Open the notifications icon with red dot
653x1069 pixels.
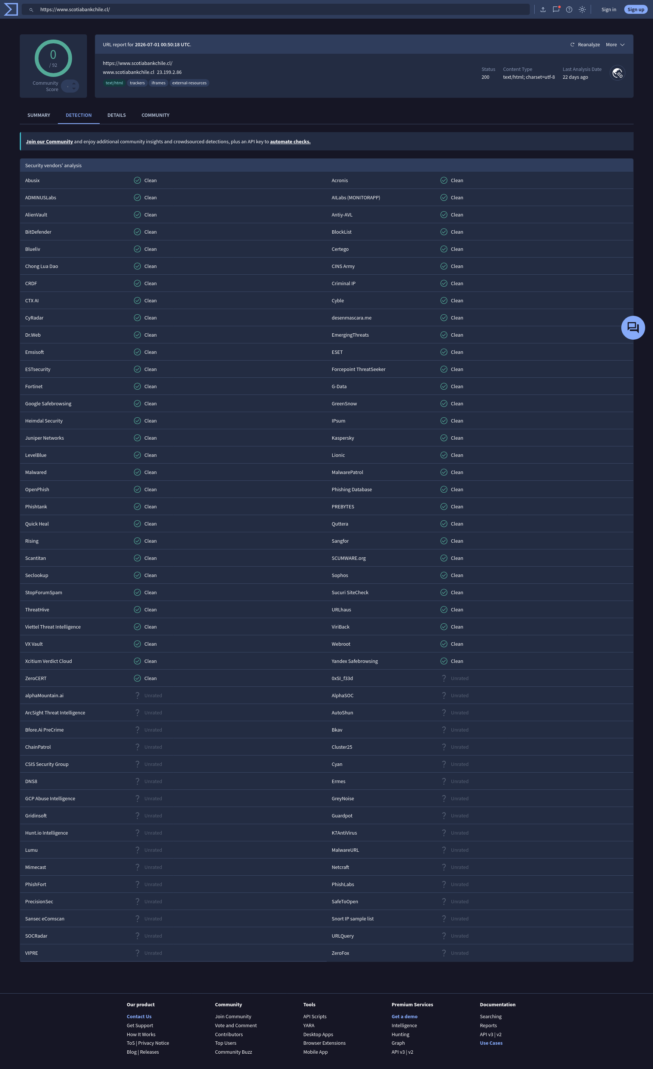click(x=556, y=9)
